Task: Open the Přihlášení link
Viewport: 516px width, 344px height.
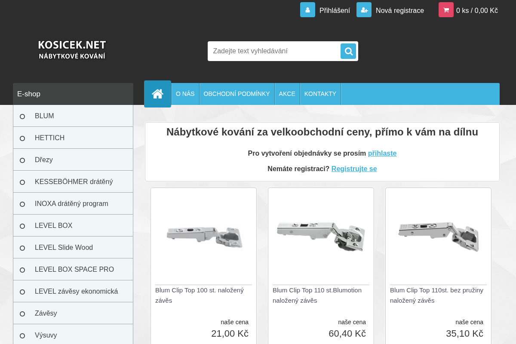Action: coord(335,10)
